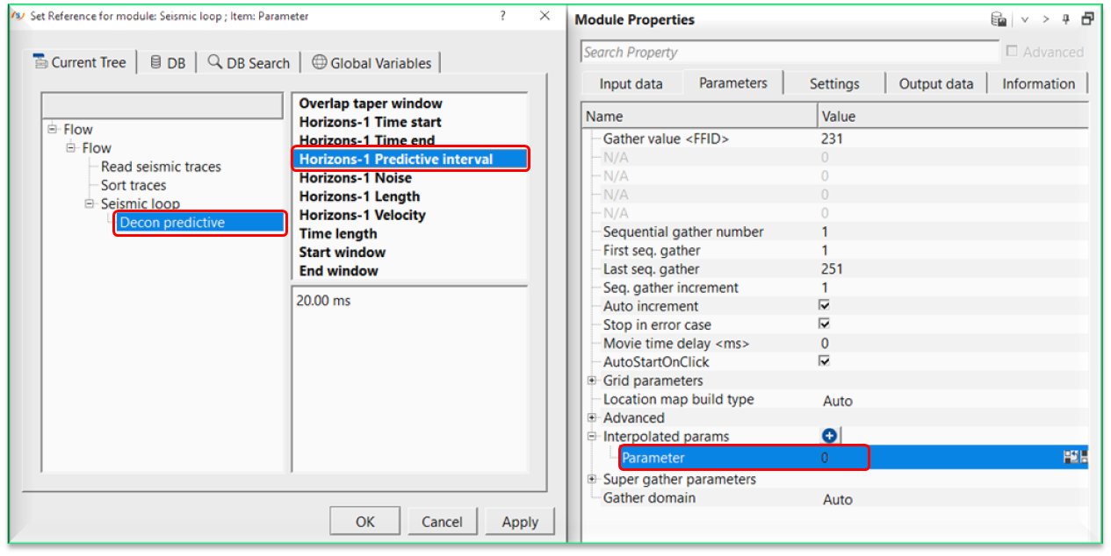
Task: Click the First seq. gather row
Action: click(835, 250)
